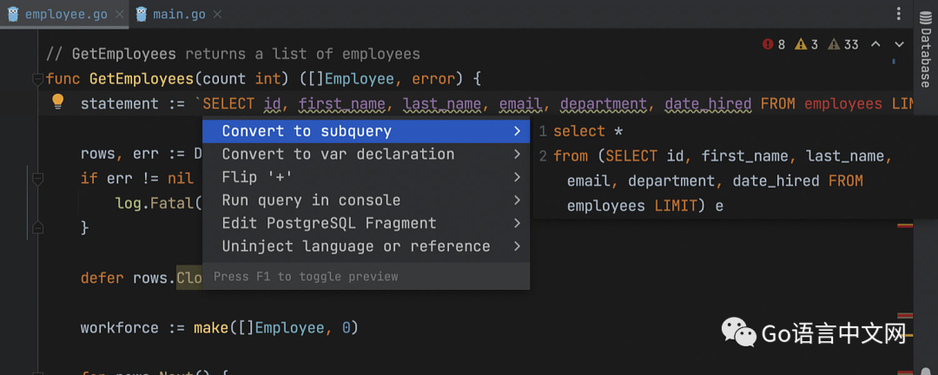Toggle fold on the if err block

(x=37, y=178)
